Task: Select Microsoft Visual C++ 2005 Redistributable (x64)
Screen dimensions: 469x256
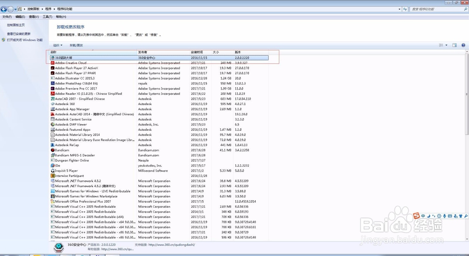Action: pos(159,217)
